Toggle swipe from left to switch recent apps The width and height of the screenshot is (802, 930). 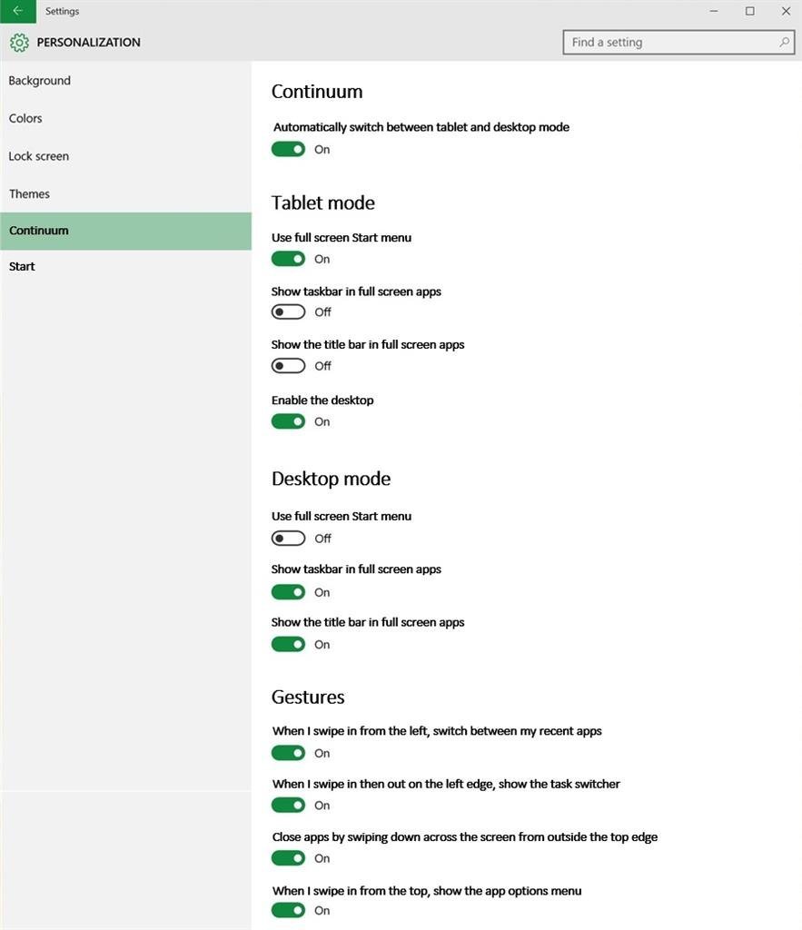(x=288, y=753)
